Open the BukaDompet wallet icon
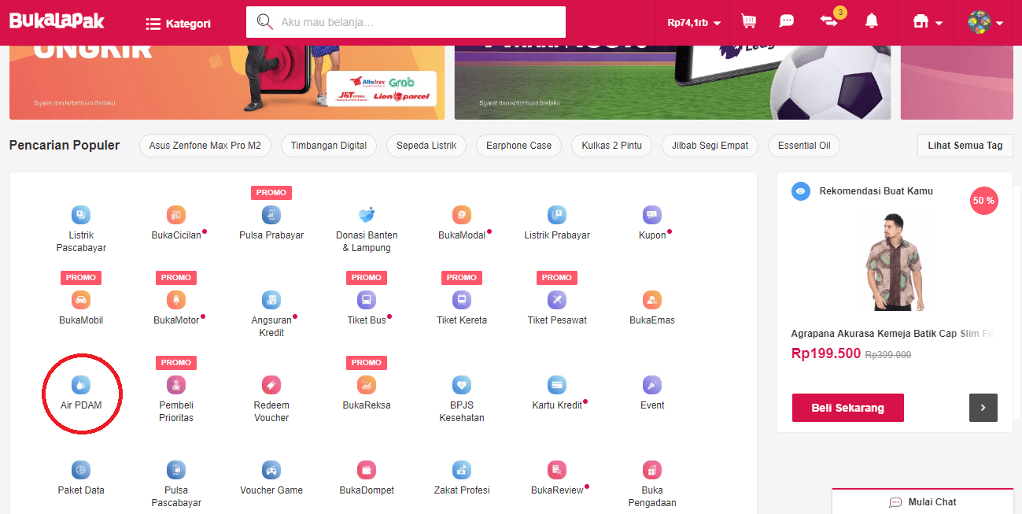This screenshot has height=514, width=1022. click(x=367, y=470)
